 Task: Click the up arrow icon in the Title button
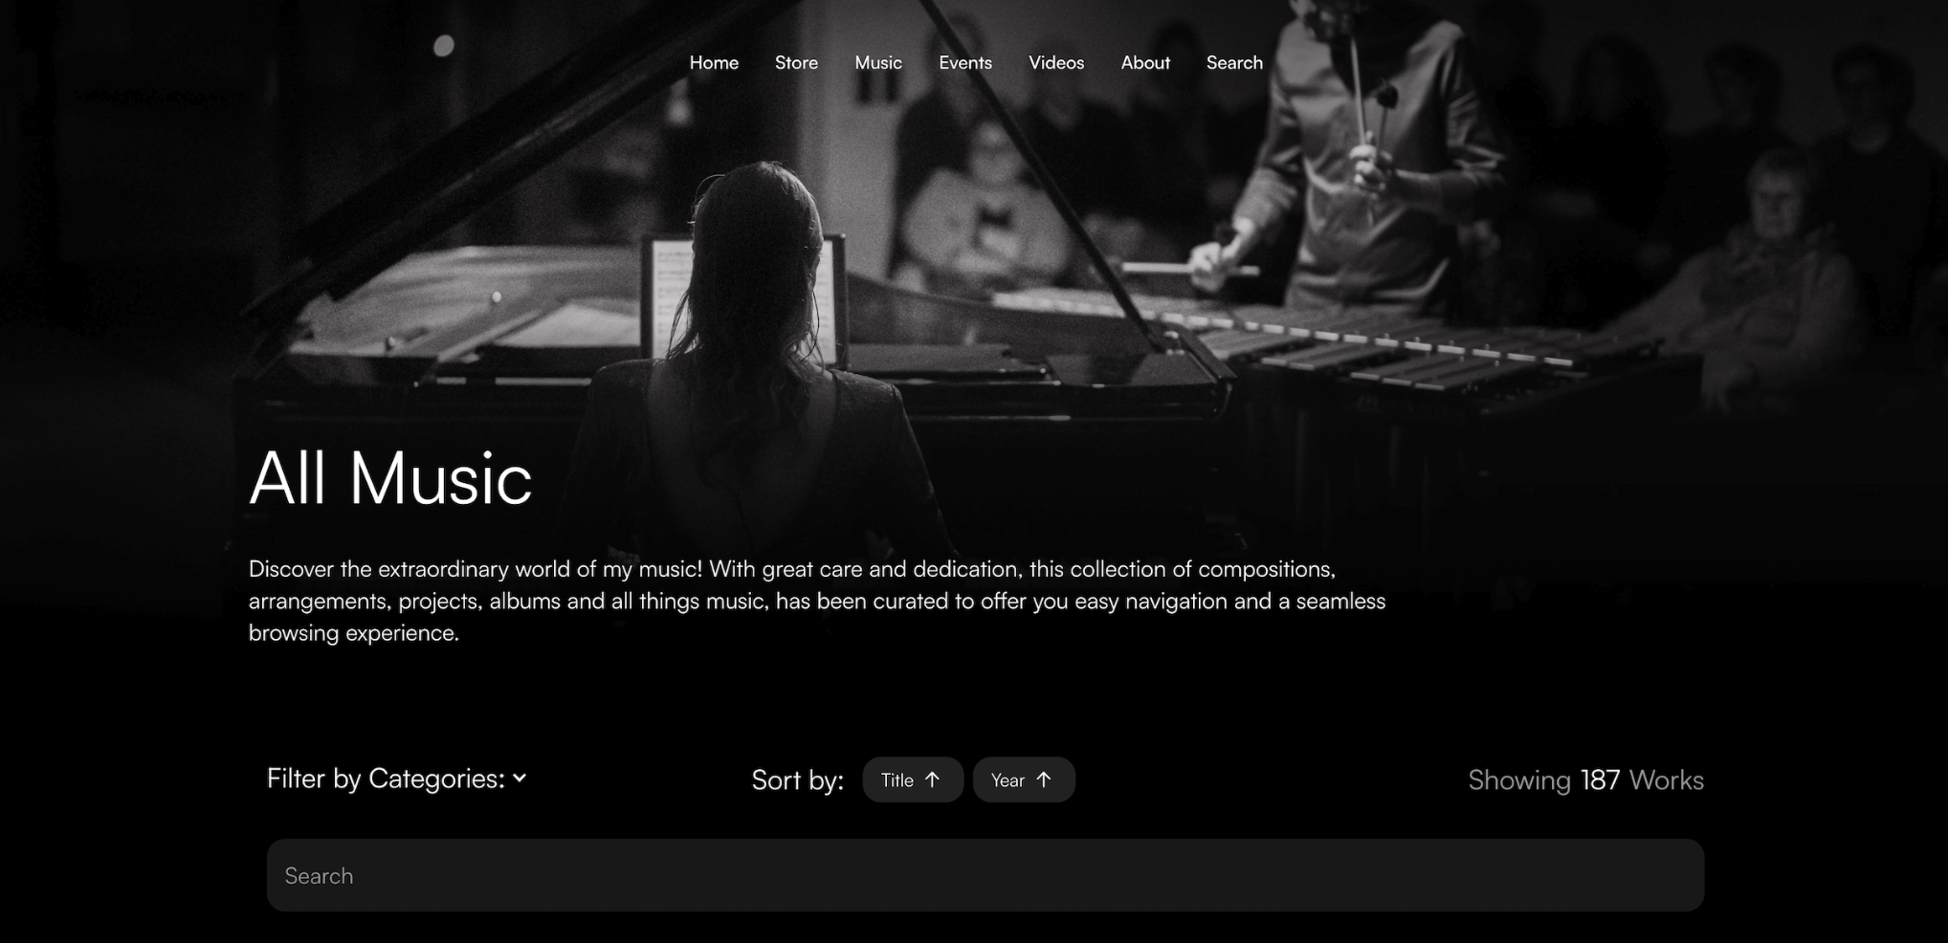pyautogui.click(x=933, y=780)
